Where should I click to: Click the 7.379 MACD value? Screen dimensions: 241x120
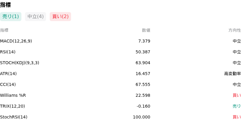pos(144,41)
